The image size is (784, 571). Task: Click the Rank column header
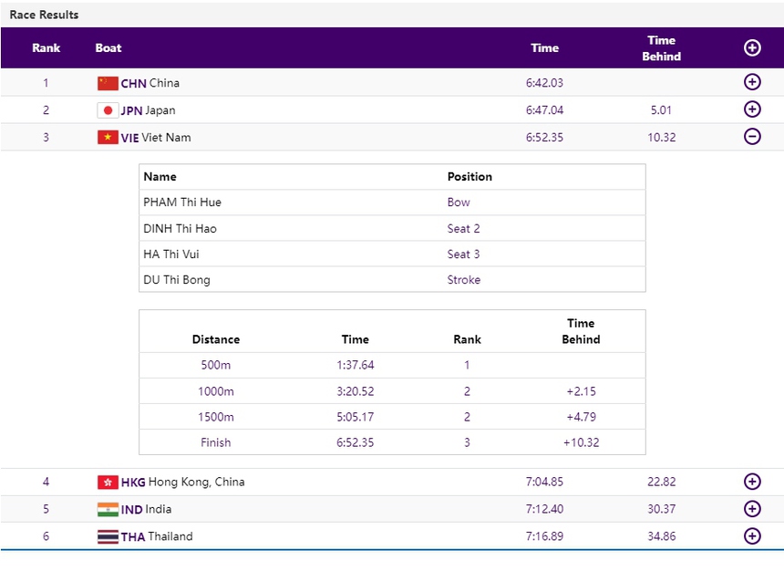(x=46, y=47)
